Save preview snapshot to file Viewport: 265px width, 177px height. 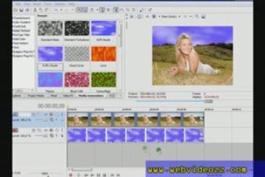tap(203, 17)
